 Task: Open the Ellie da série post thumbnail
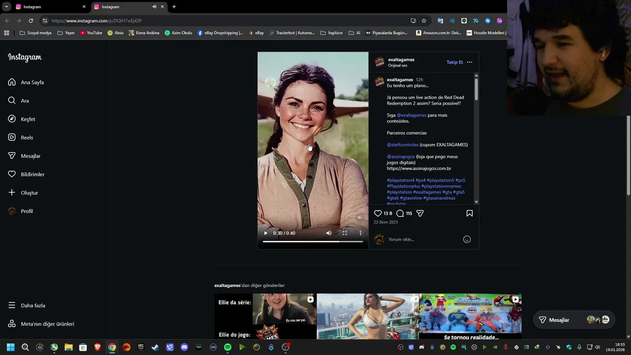click(265, 317)
